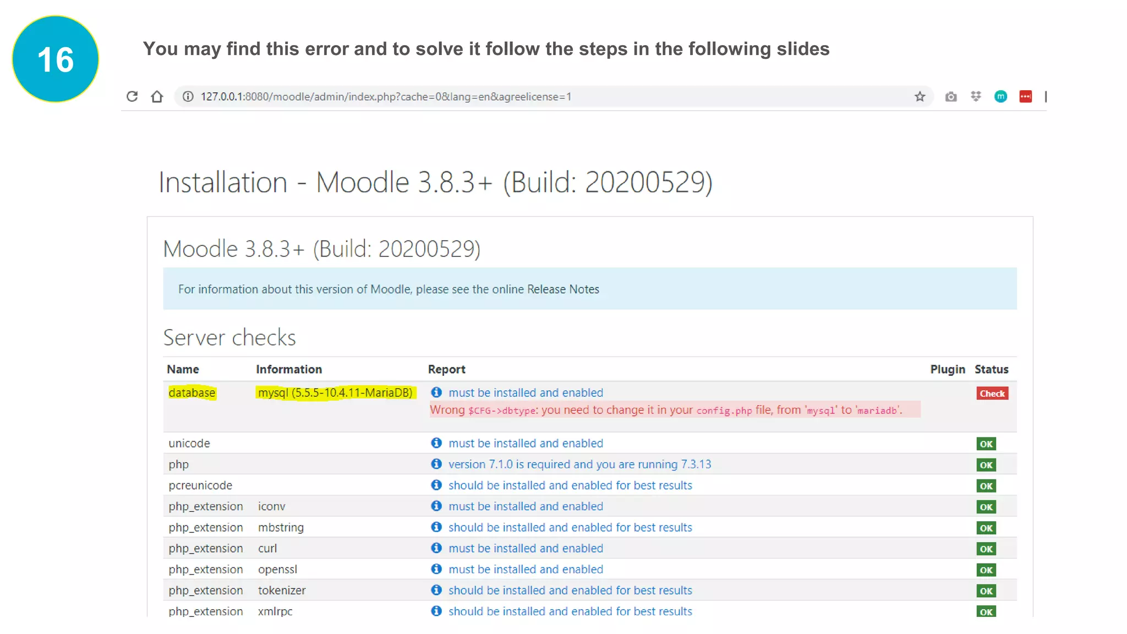Click the info icon in openssl row

coord(436,569)
